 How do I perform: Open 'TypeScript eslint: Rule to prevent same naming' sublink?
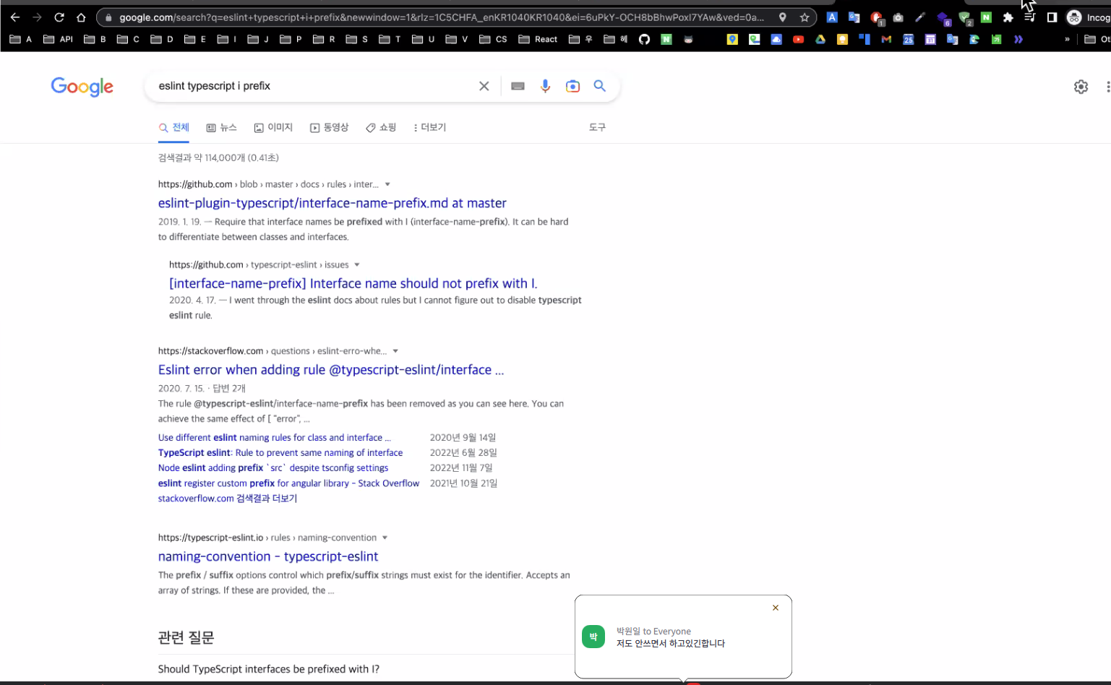tap(280, 453)
